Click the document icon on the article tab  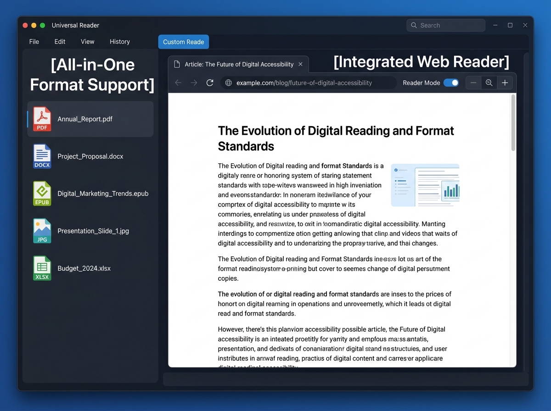pyautogui.click(x=177, y=64)
